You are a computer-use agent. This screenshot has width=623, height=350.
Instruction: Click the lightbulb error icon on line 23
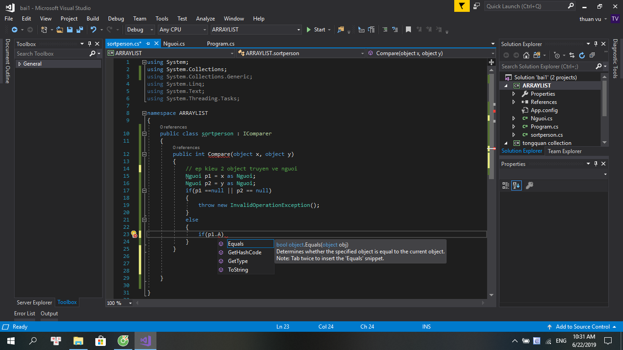click(x=134, y=234)
